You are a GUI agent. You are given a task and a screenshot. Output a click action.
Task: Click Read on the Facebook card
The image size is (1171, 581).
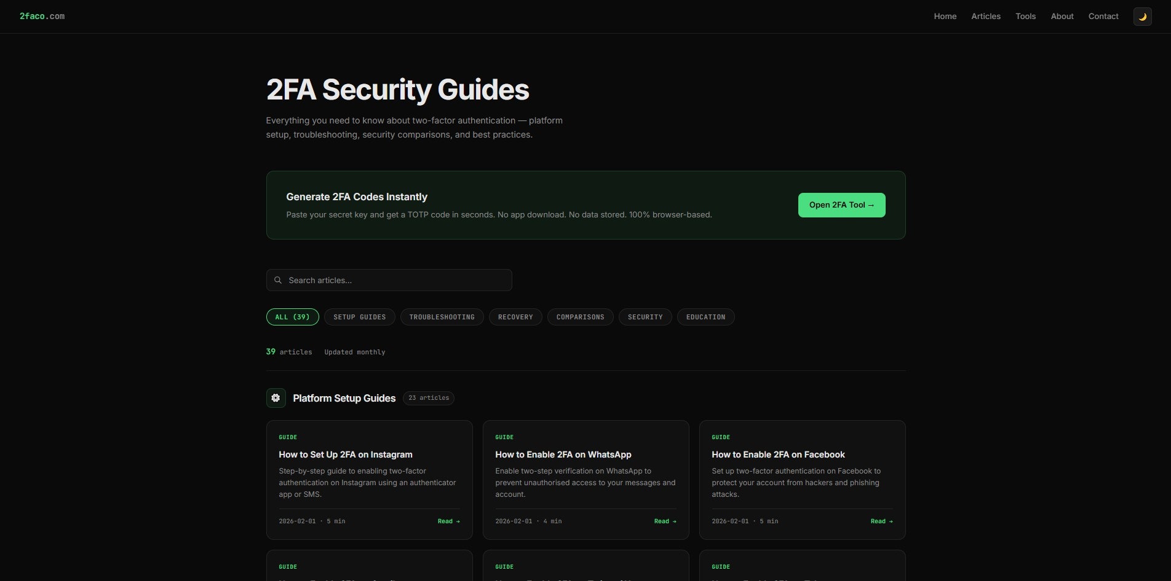(881, 521)
